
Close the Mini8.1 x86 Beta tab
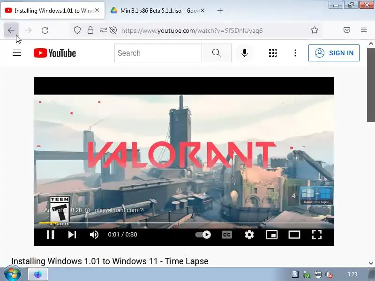pyautogui.click(x=202, y=10)
